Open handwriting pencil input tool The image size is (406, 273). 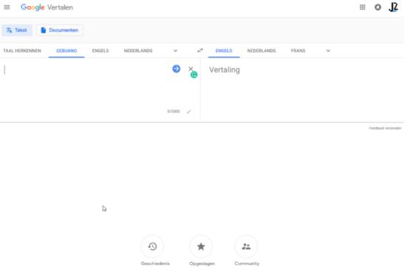coord(189,111)
